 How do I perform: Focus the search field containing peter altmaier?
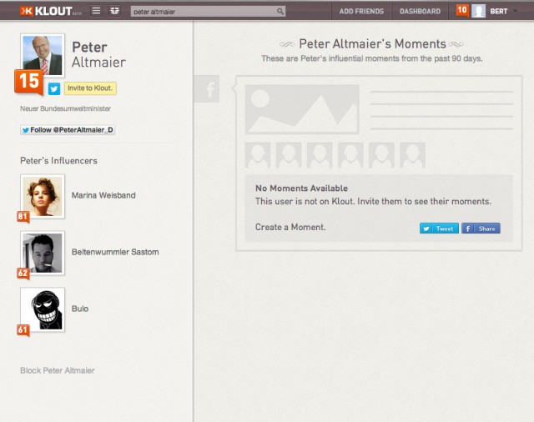(x=204, y=12)
